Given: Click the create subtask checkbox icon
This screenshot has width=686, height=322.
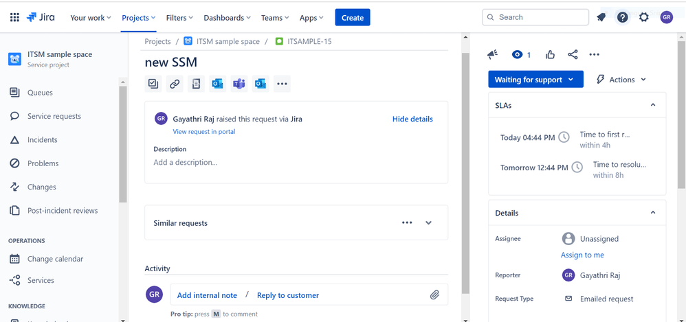Looking at the screenshot, I should [x=153, y=84].
